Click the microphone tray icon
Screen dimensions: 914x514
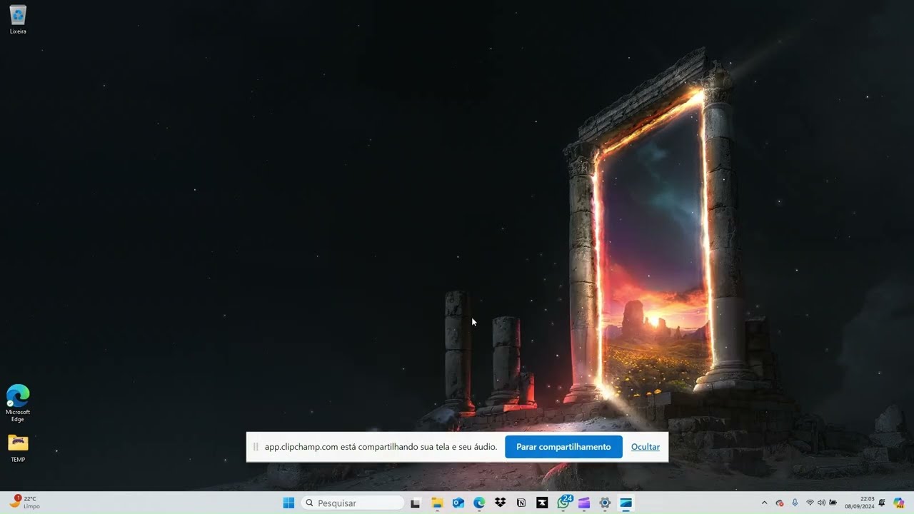click(795, 503)
